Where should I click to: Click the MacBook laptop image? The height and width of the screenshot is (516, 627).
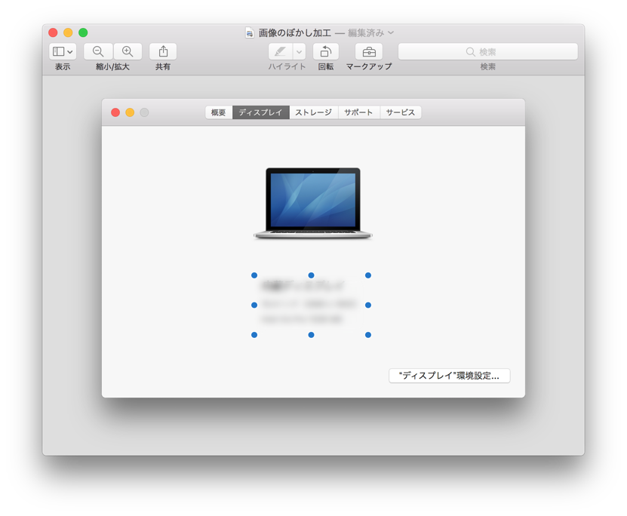click(x=313, y=204)
